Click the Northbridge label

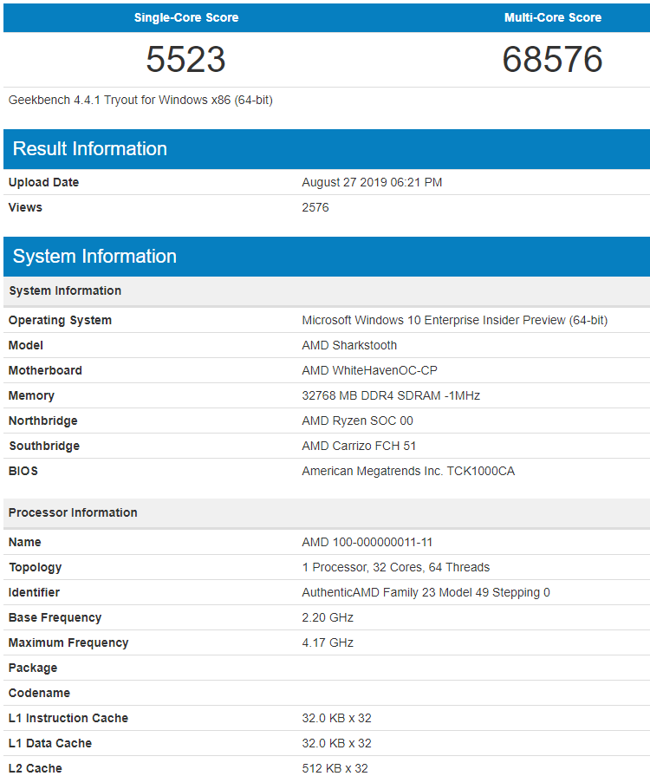pyautogui.click(x=43, y=421)
